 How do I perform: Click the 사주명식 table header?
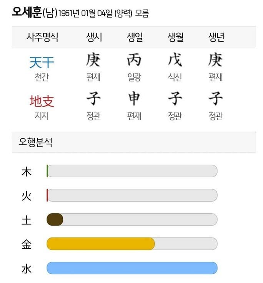tap(42, 37)
